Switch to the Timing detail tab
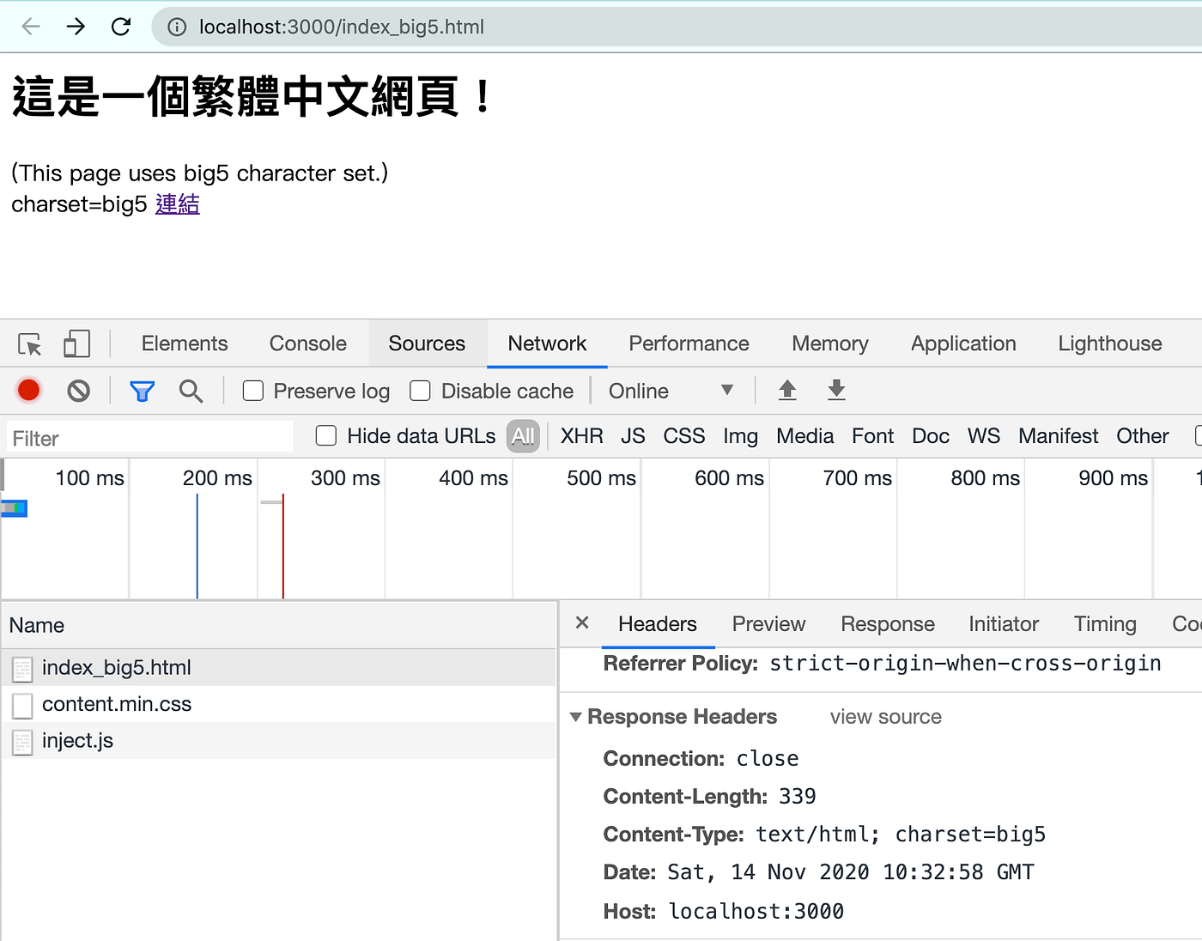The width and height of the screenshot is (1202, 941). click(1105, 624)
